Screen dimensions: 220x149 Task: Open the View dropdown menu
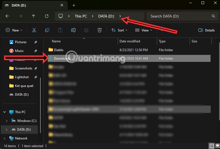[x=144, y=30]
